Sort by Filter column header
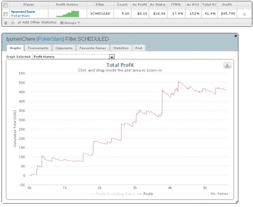 pos(100,5)
